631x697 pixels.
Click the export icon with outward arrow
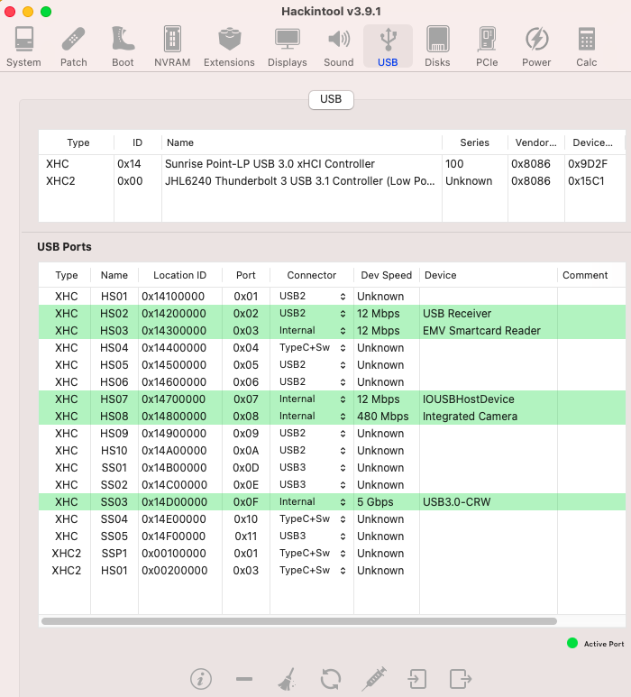pos(461,679)
